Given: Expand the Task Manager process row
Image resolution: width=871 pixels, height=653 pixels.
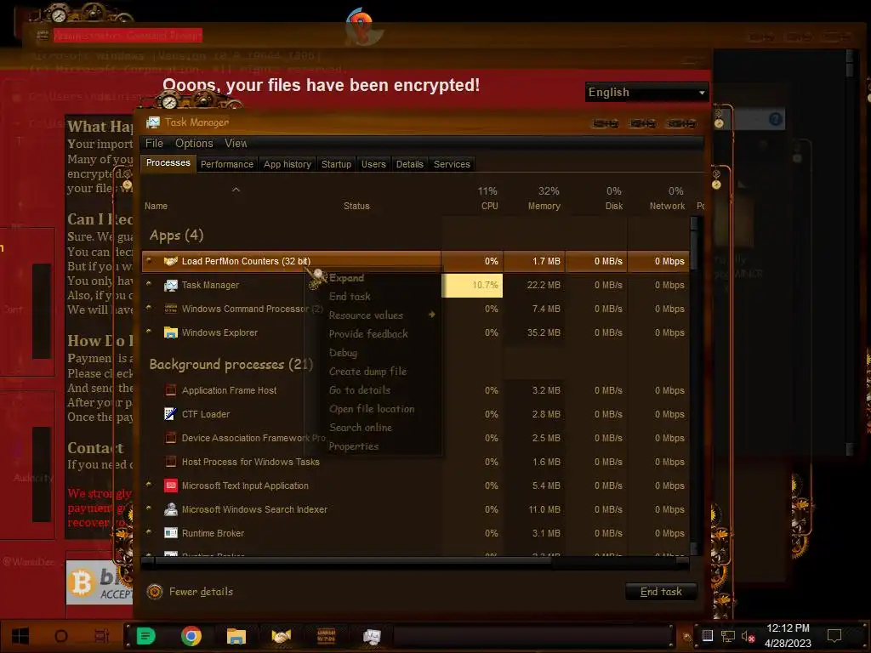Looking at the screenshot, I should [x=149, y=284].
